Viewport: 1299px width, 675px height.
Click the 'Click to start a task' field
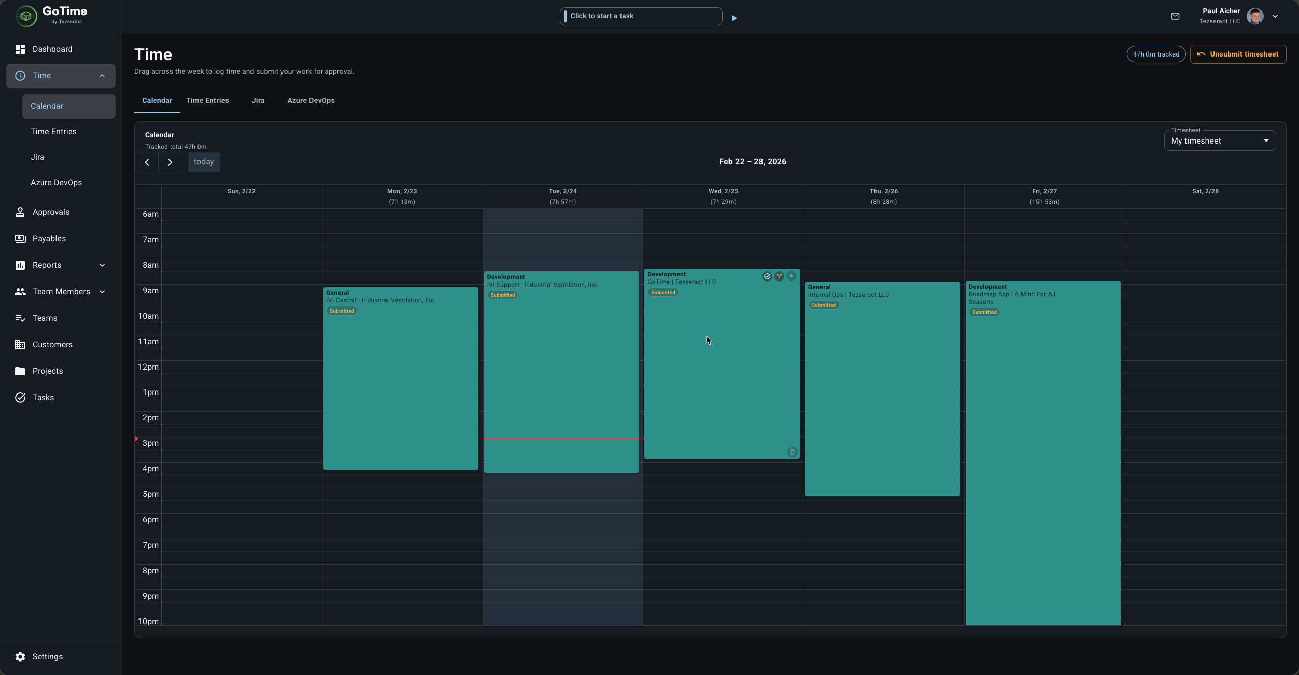[x=641, y=16]
